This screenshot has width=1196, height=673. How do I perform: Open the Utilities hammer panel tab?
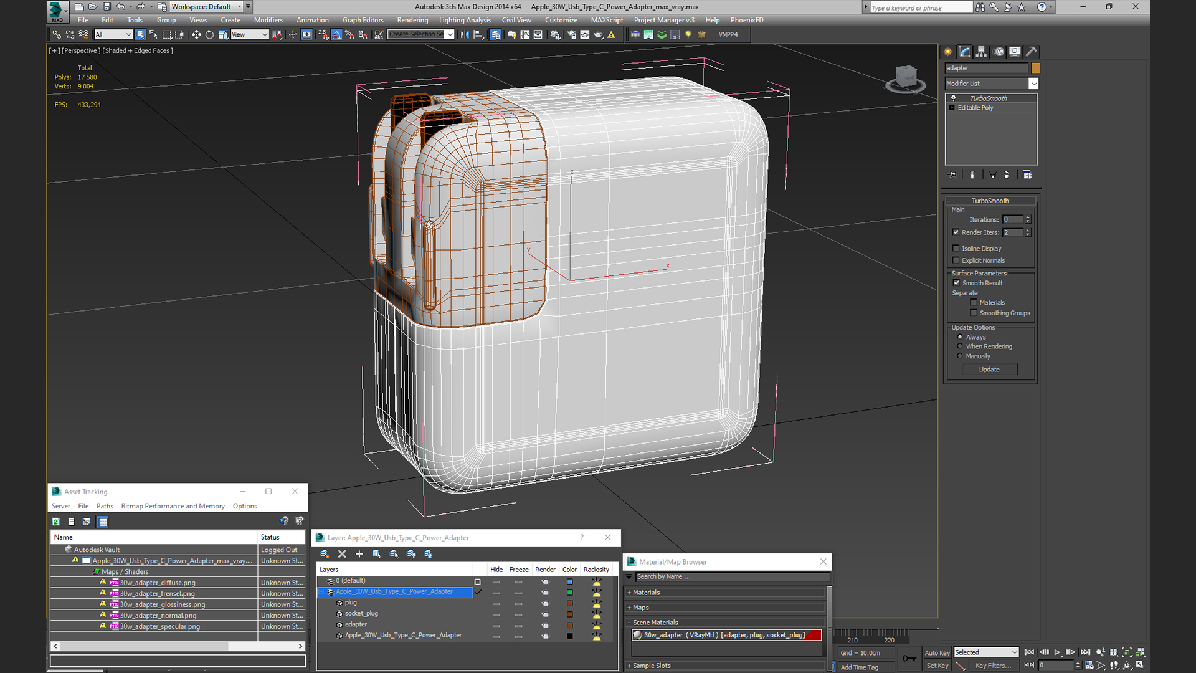coord(1032,52)
